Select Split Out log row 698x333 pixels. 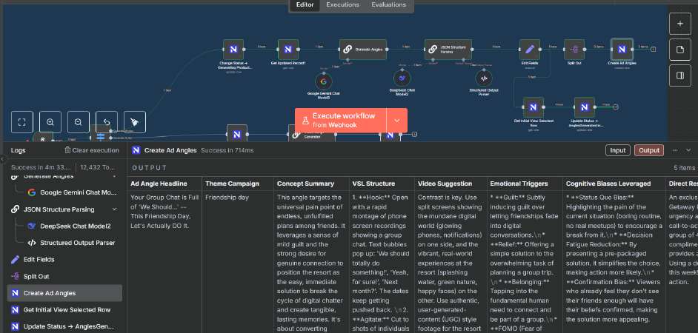click(x=64, y=276)
